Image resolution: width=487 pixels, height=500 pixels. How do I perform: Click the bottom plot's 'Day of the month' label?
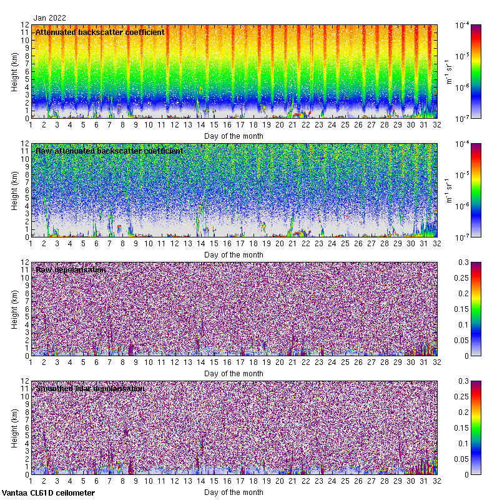point(234,492)
